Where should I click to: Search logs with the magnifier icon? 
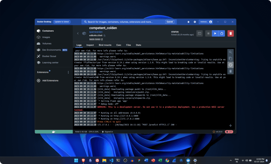(231, 52)
